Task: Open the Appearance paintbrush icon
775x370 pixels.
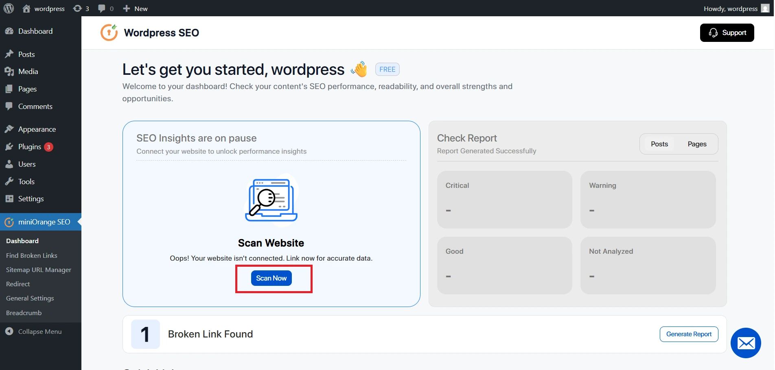Action: [x=10, y=129]
